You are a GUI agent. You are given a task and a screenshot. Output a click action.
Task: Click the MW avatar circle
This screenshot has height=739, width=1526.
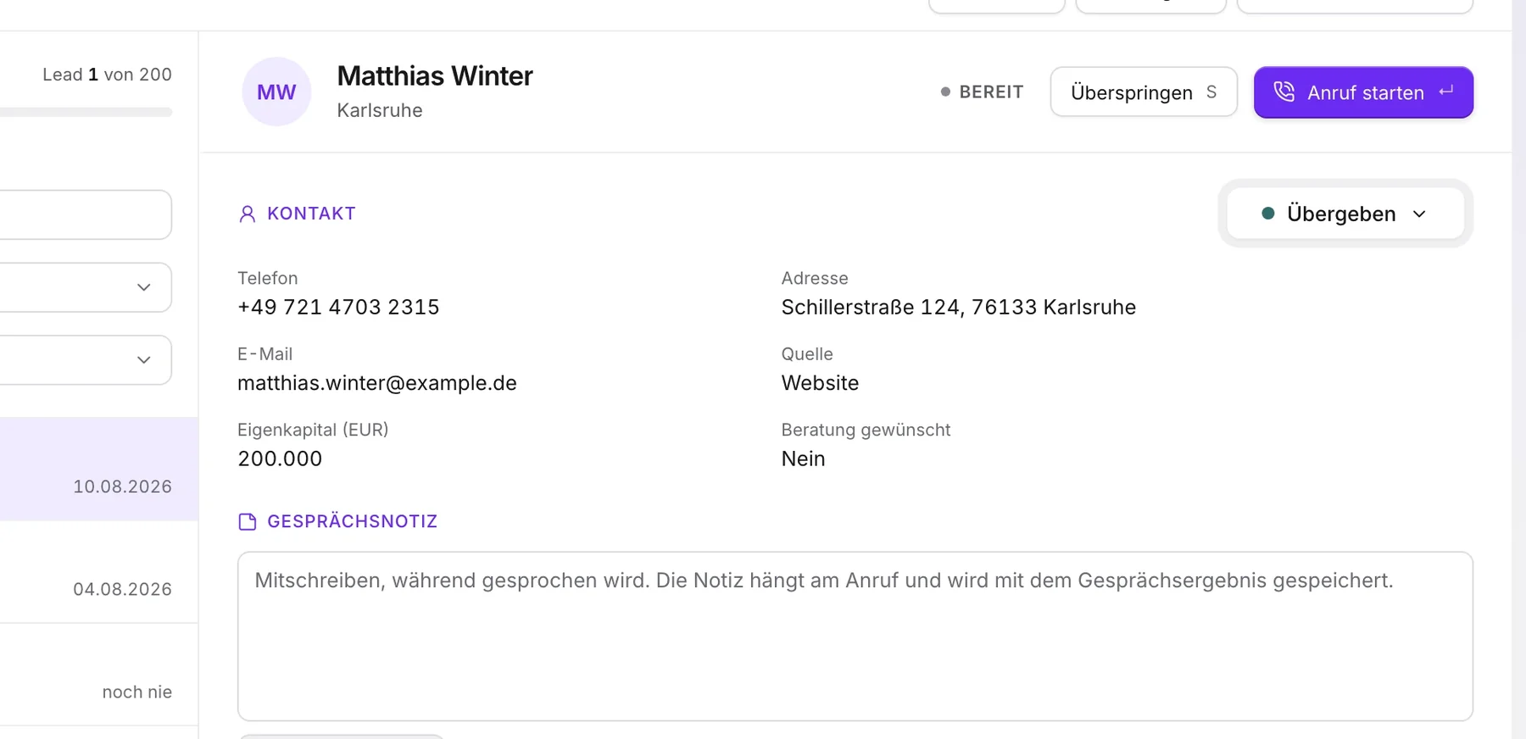[x=276, y=92]
